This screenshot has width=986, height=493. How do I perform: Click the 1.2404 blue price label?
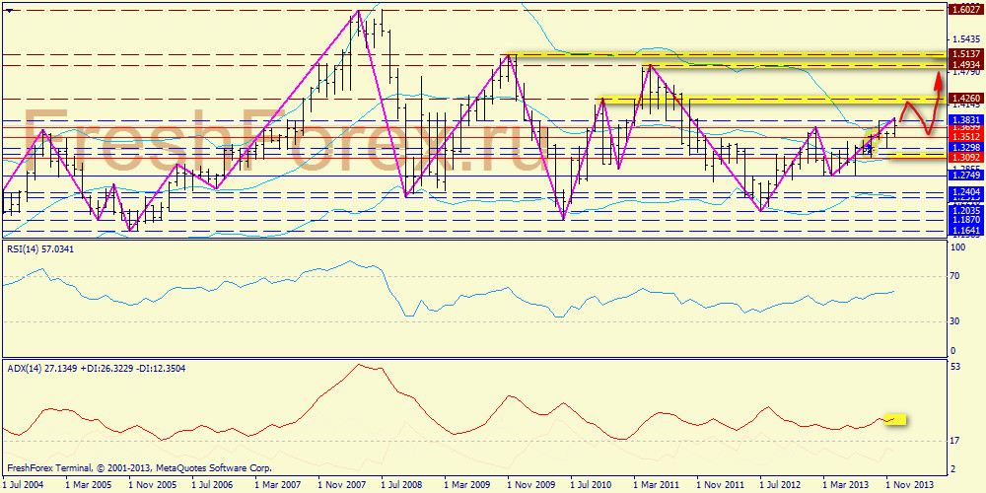click(964, 191)
